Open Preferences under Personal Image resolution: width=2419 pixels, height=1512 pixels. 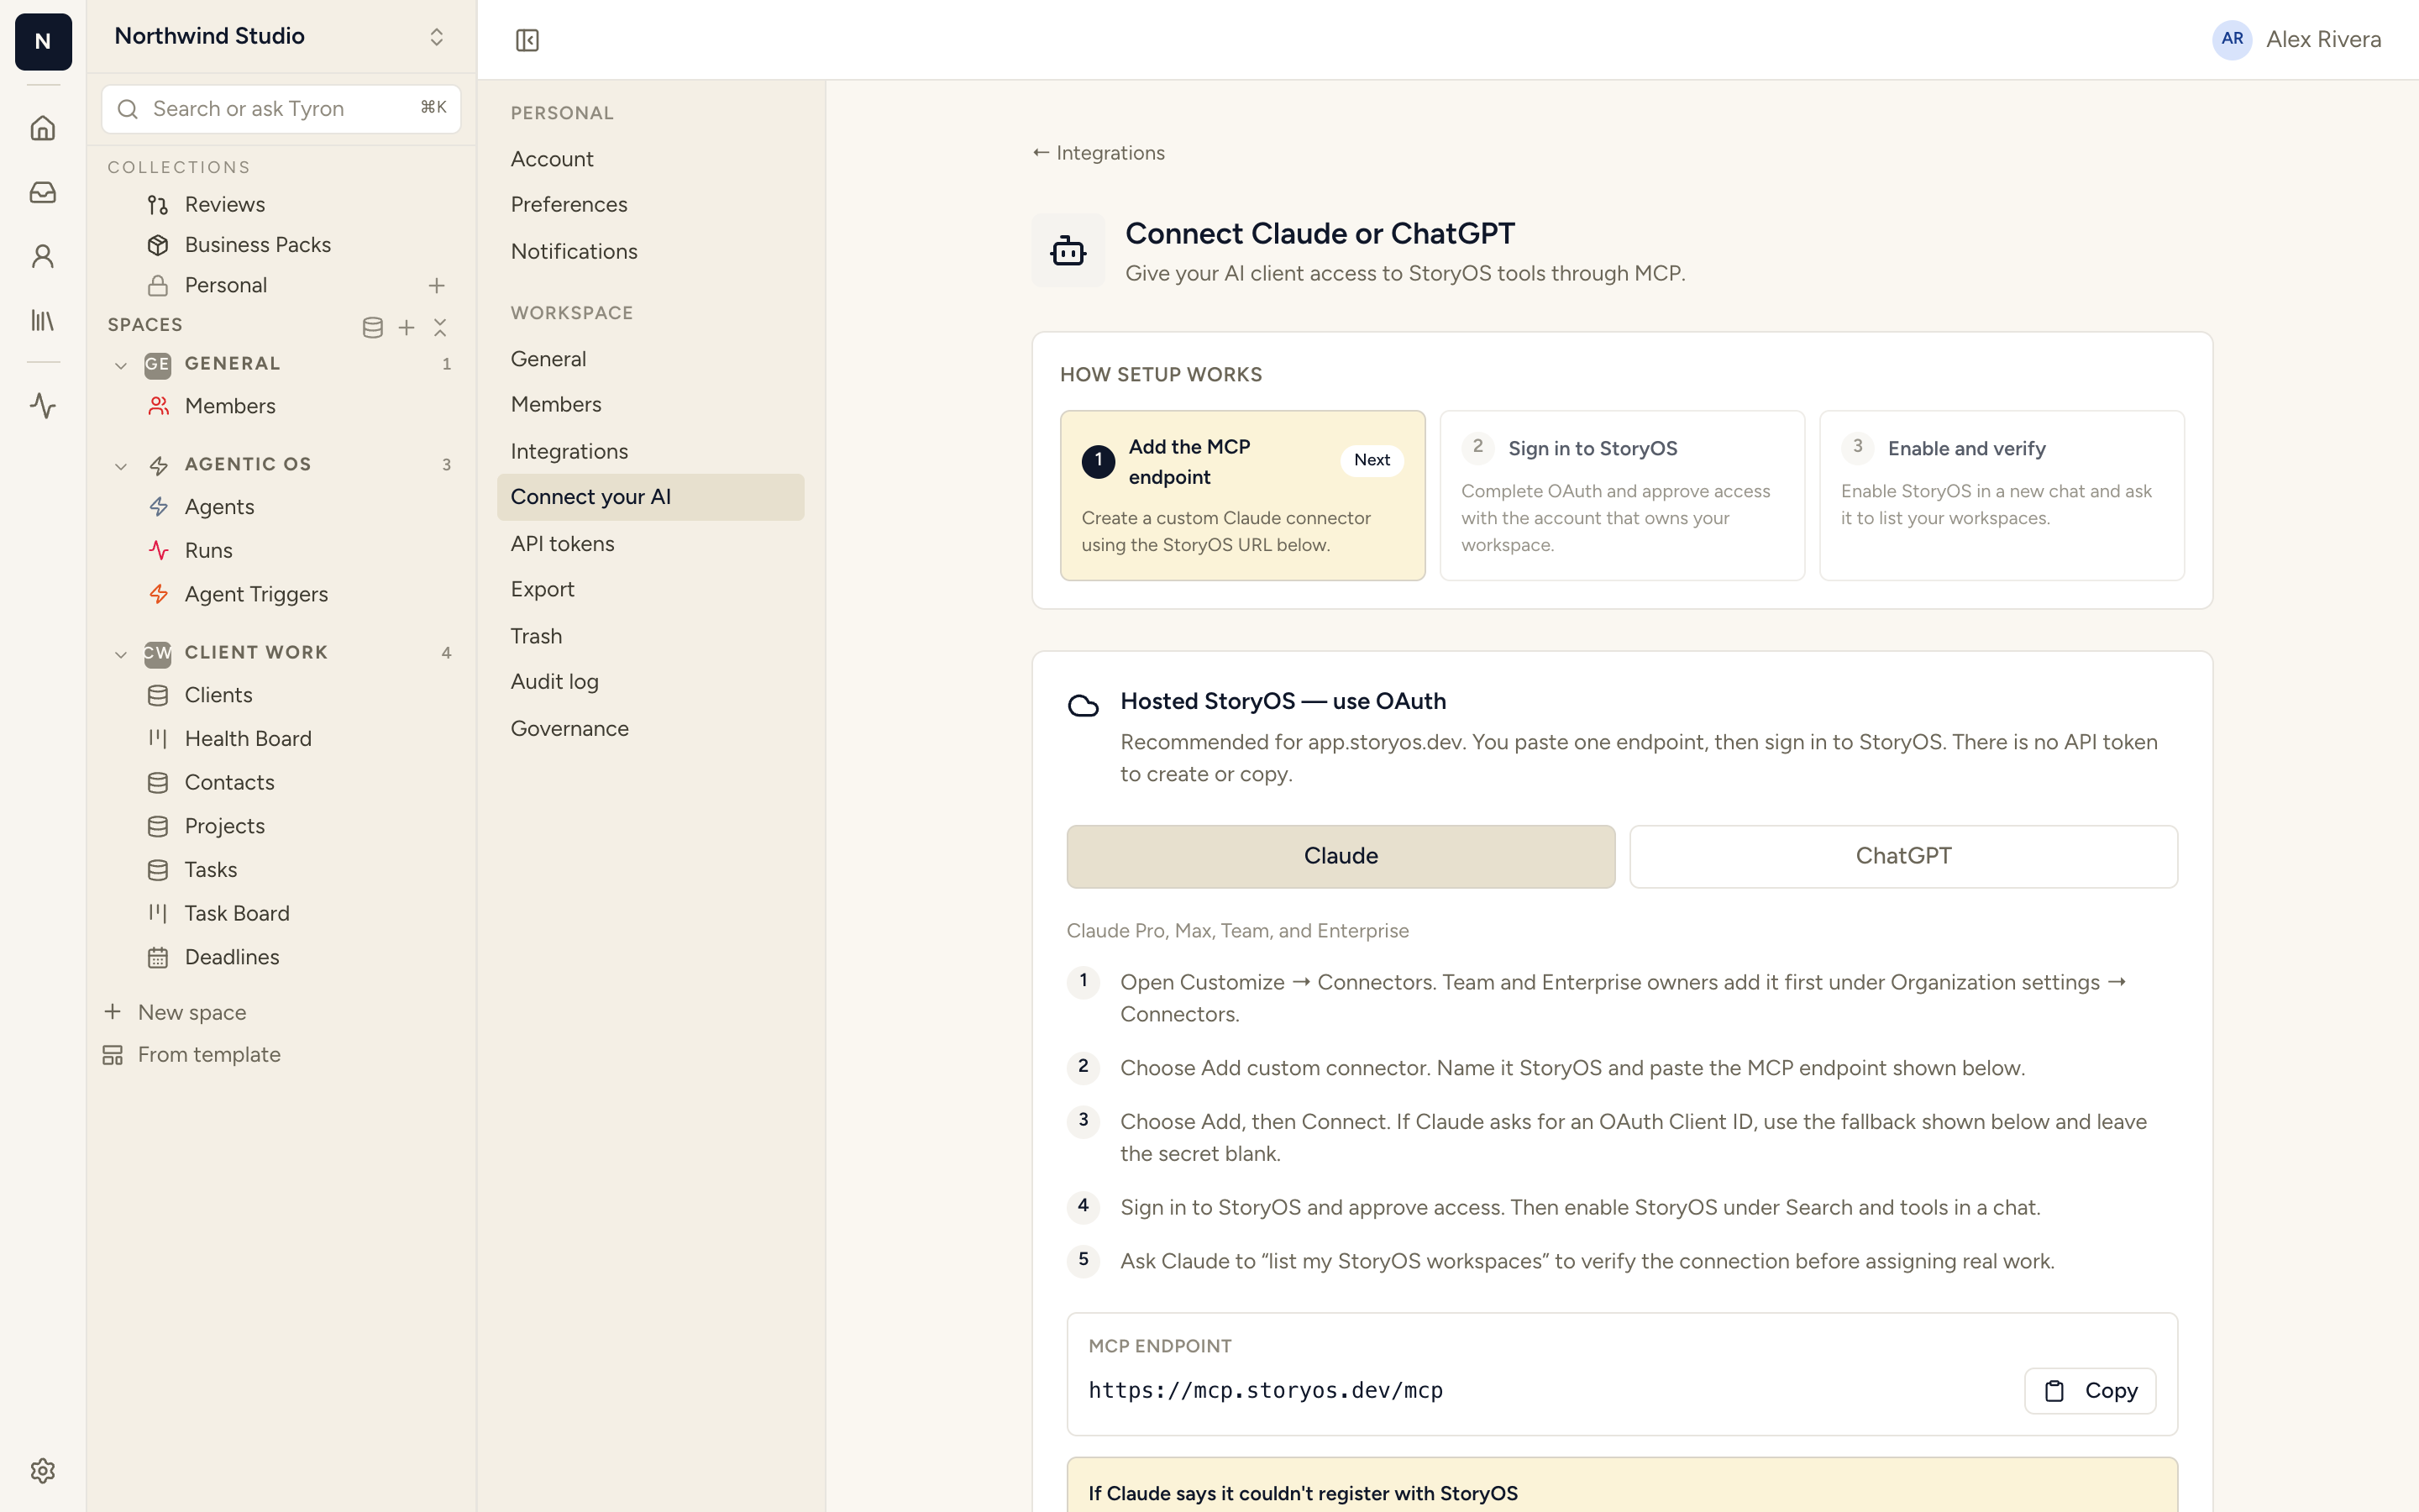click(x=651, y=204)
